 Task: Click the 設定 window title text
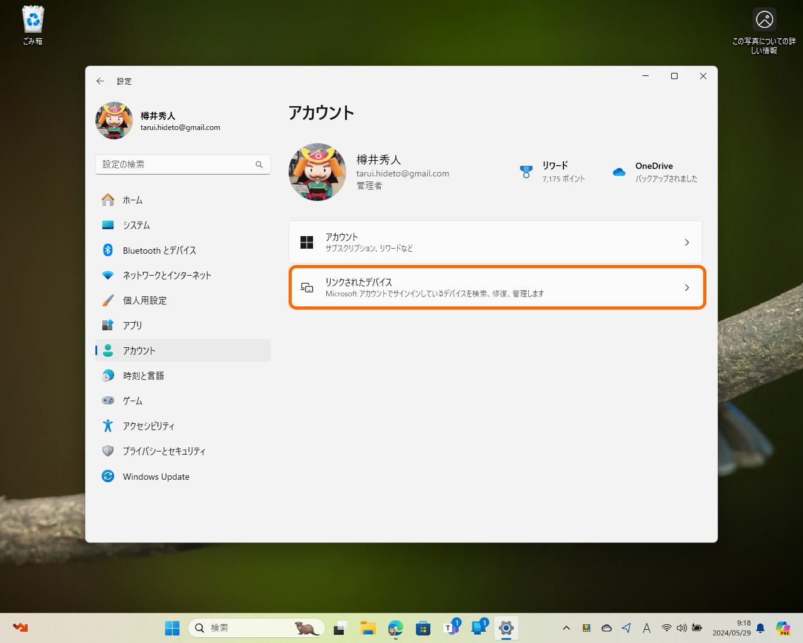click(x=124, y=82)
